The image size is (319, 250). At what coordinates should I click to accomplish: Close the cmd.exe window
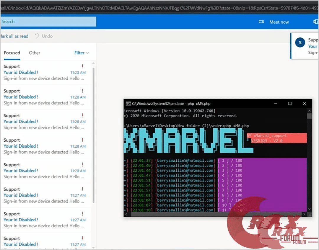[305, 104]
